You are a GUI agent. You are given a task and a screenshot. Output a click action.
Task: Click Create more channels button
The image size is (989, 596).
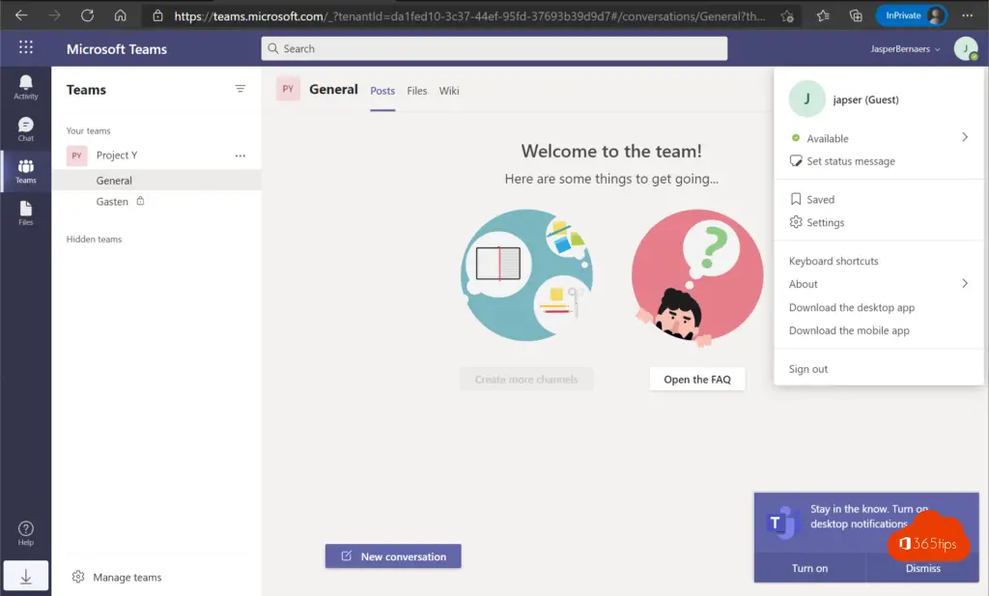526,379
